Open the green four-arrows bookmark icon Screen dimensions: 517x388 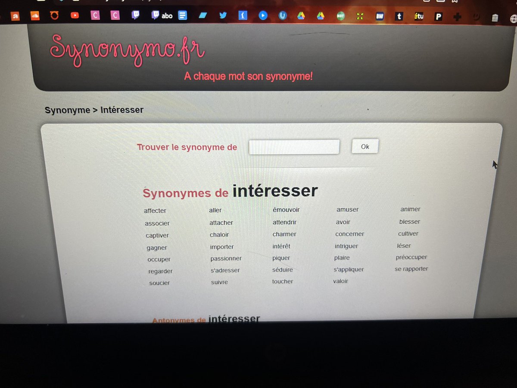pos(360,17)
